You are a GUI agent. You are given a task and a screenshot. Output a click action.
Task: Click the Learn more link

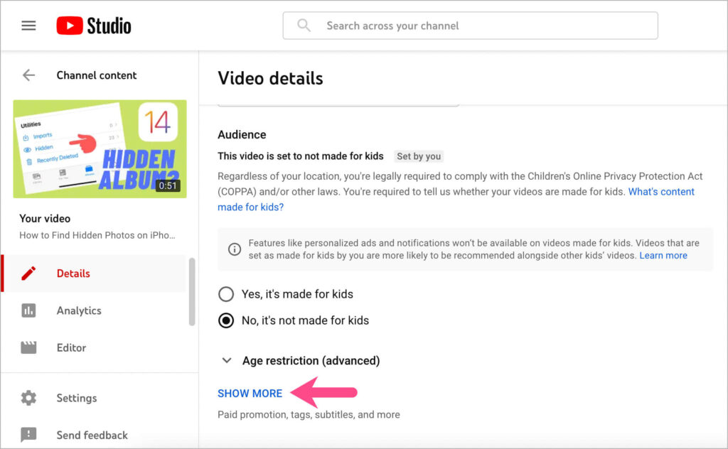[x=663, y=255]
